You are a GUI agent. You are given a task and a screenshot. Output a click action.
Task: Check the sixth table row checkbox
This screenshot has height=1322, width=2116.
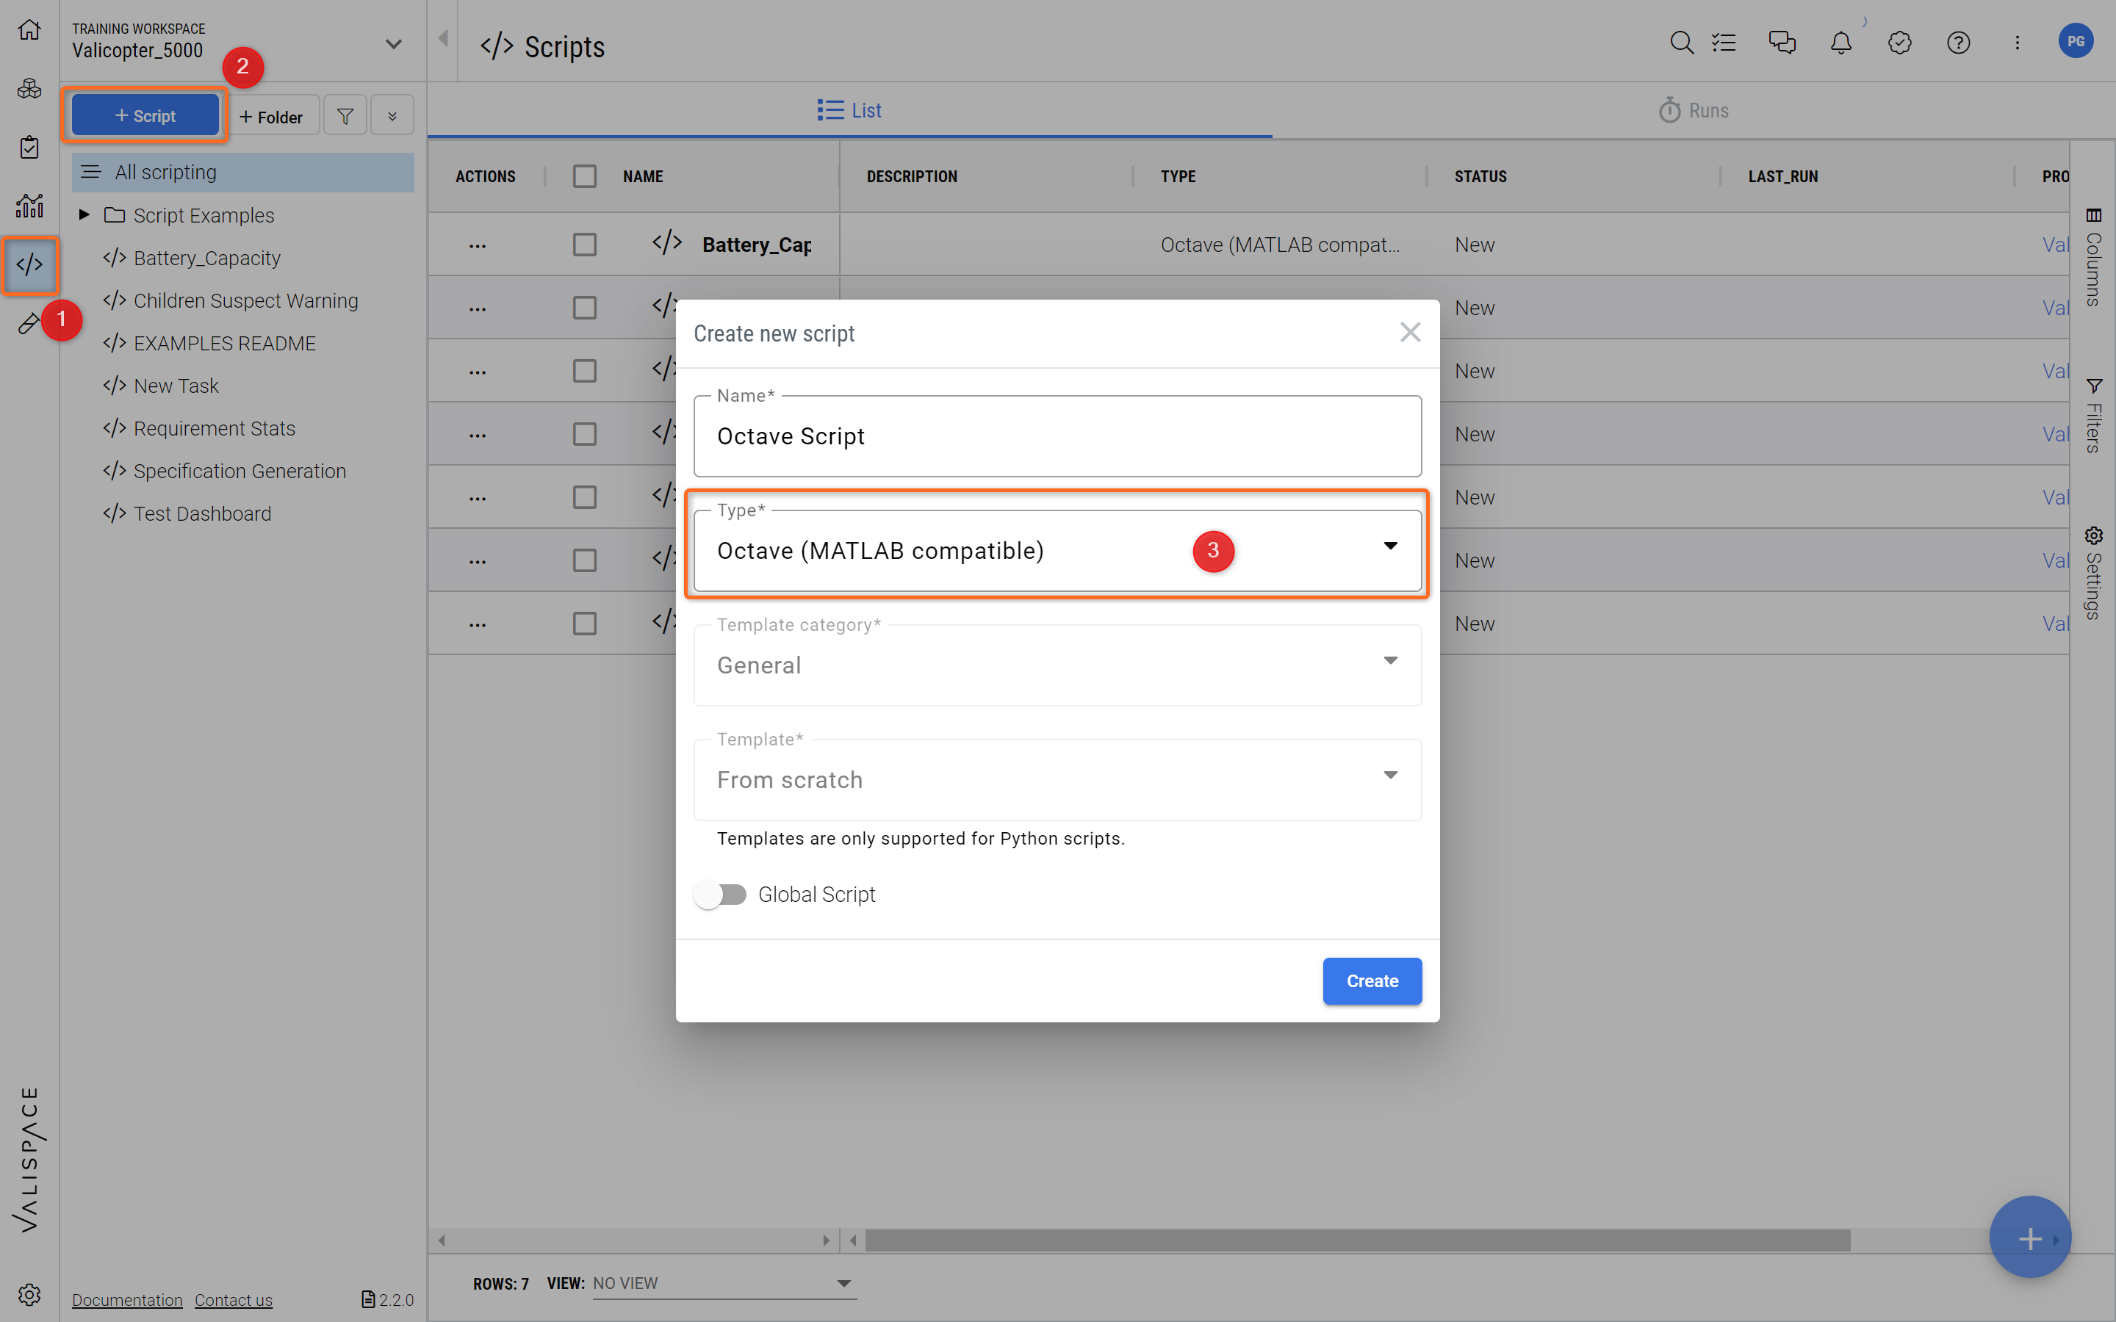click(x=584, y=560)
